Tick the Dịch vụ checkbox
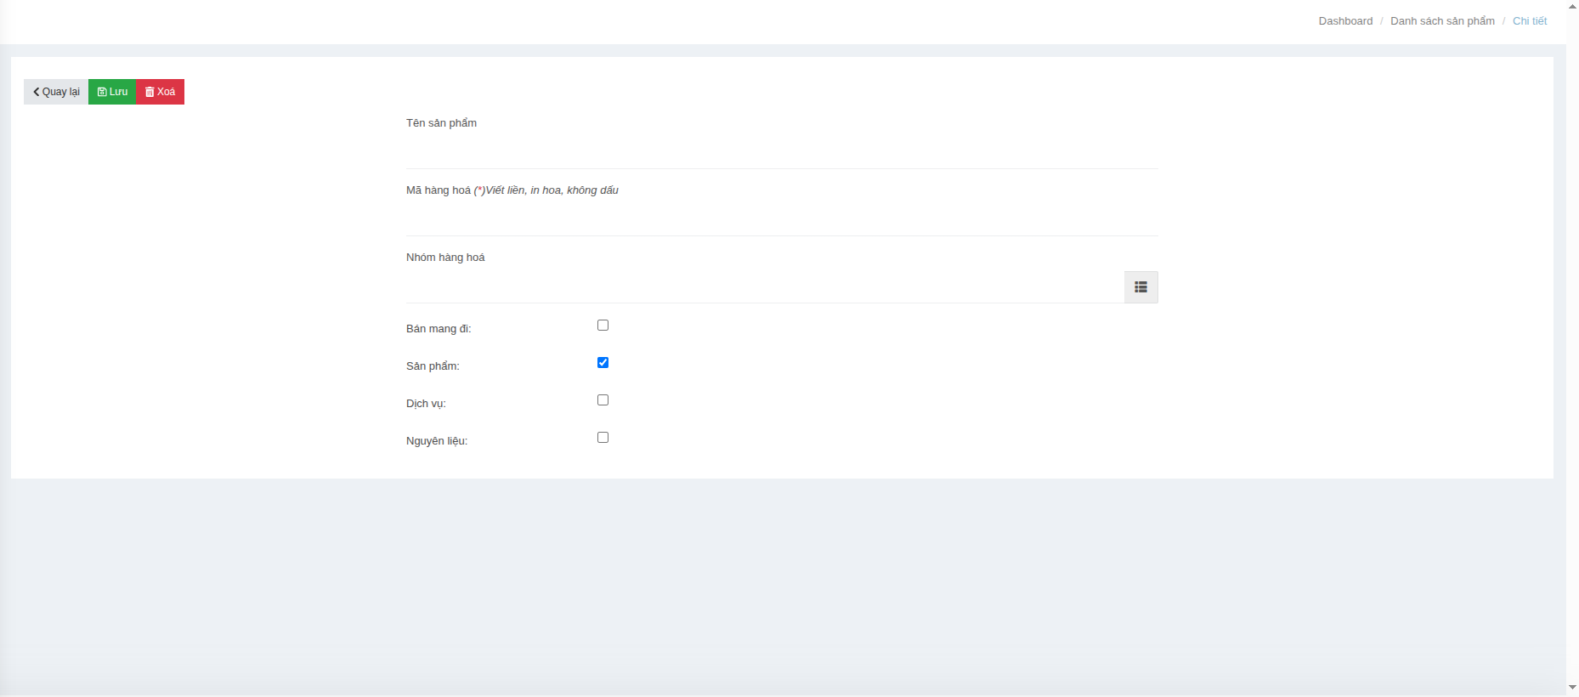The height and width of the screenshot is (697, 1579). coord(603,400)
